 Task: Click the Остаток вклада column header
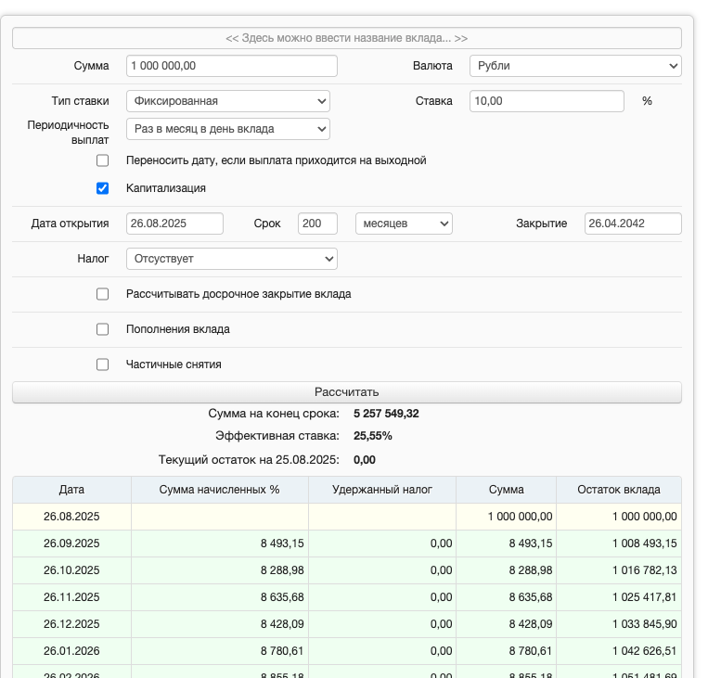click(619, 490)
